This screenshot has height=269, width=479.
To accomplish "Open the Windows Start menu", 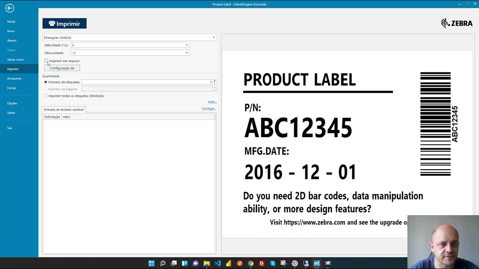I will coord(151,263).
